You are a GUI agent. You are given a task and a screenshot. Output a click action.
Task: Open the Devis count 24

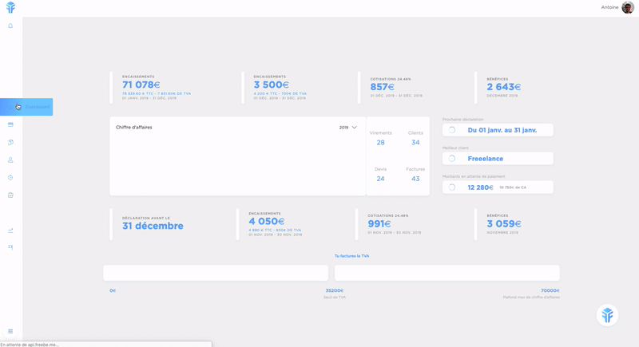(380, 179)
